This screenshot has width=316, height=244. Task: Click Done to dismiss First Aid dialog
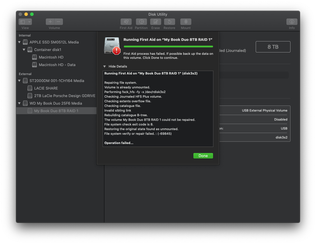tap(203, 156)
